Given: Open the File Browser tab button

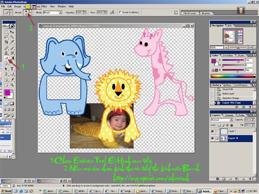Looking at the screenshot, I should click(190, 13).
